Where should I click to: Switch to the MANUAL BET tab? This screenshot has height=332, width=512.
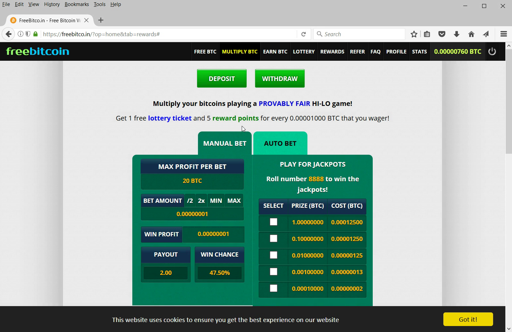tap(225, 143)
